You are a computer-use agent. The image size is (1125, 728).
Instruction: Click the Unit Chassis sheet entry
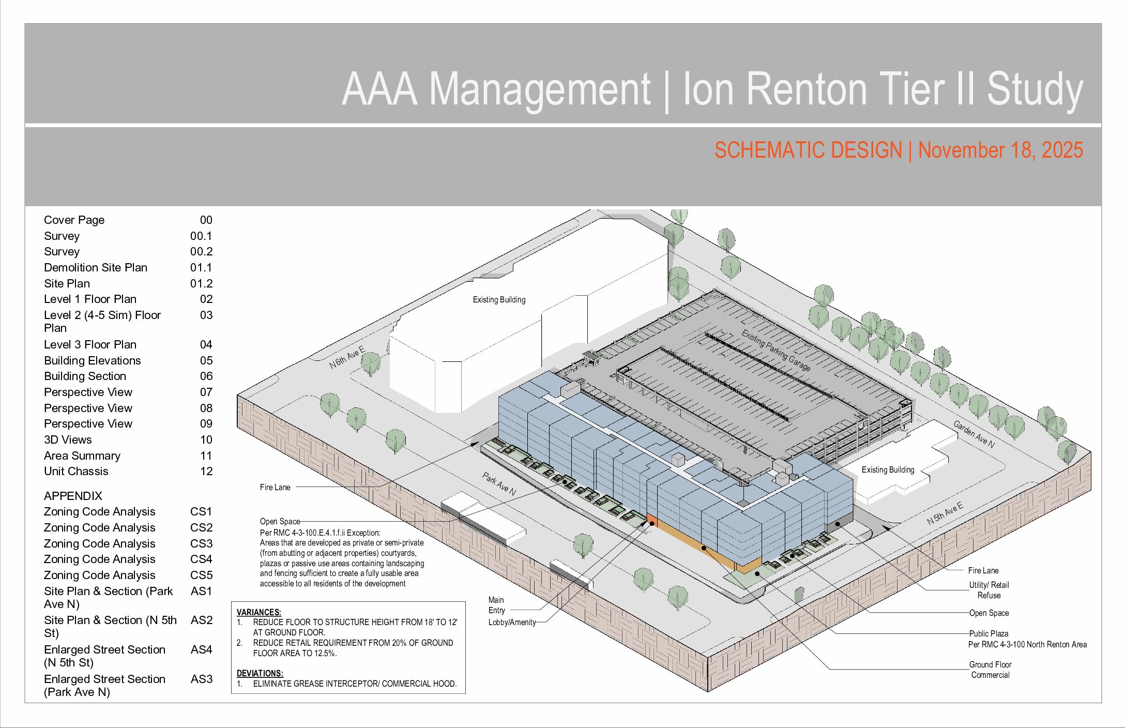point(76,472)
